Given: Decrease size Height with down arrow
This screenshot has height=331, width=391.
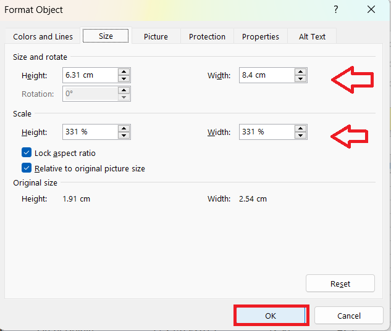Looking at the screenshot, I should click(124, 79).
